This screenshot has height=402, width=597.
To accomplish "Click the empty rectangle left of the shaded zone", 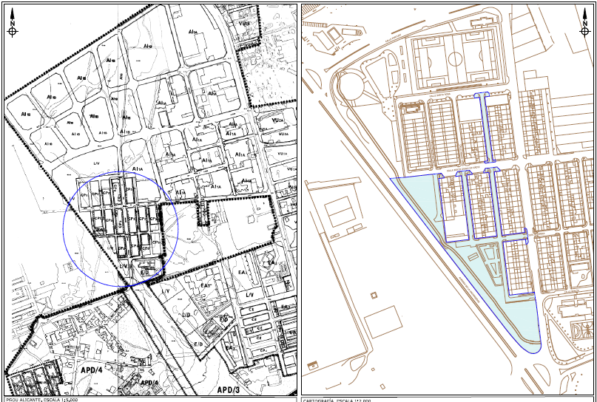I will [x=340, y=212].
